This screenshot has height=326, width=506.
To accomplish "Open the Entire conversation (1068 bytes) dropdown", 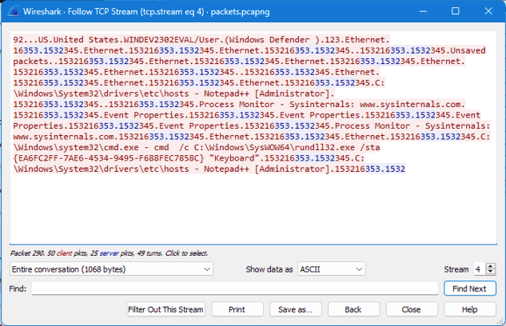I will 111,269.
